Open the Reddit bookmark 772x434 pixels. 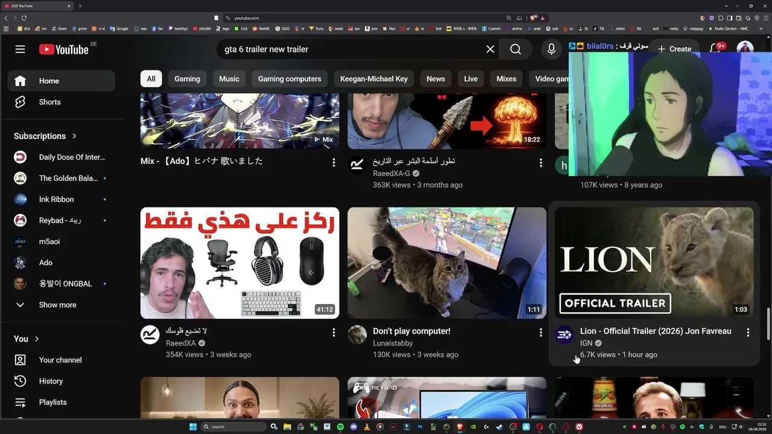[x=261, y=28]
